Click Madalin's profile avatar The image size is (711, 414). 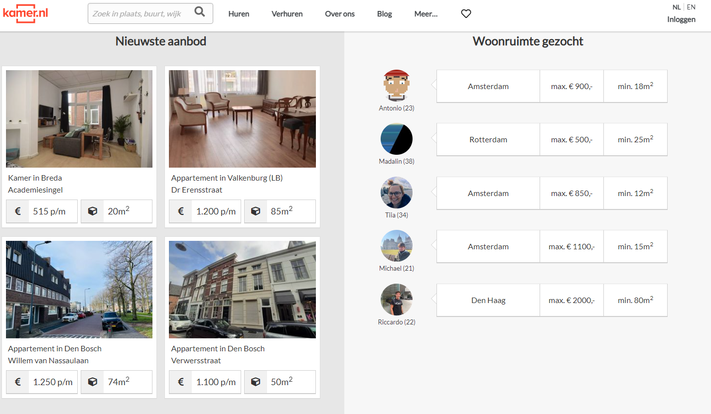(396, 139)
